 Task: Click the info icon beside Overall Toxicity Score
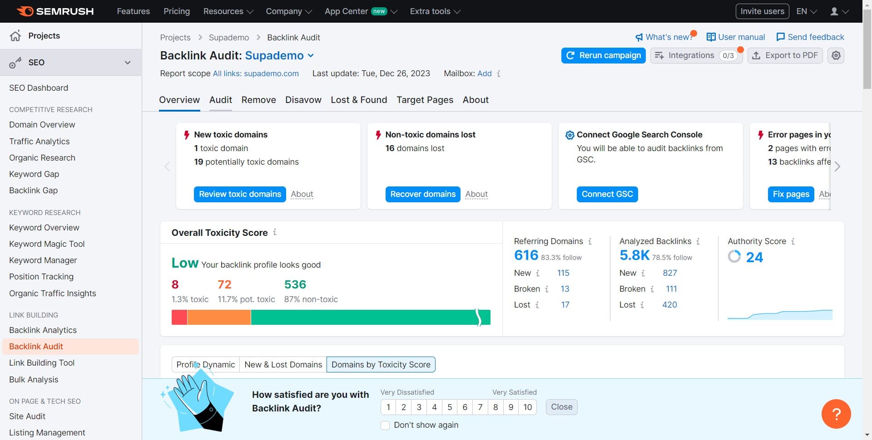275,232
